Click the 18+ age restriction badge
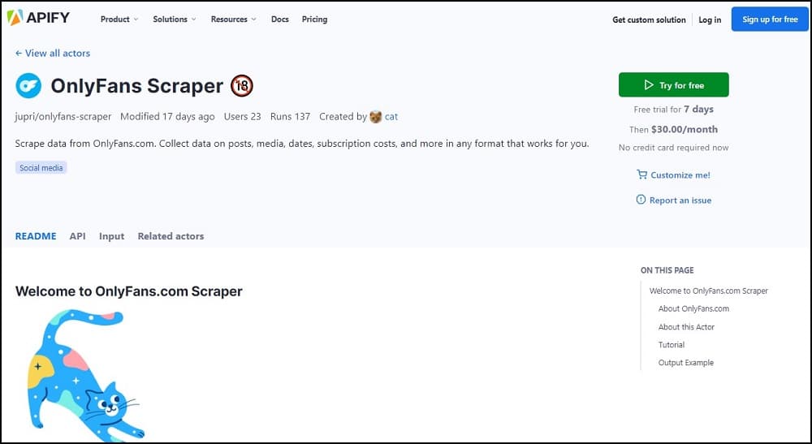This screenshot has width=812, height=444. (x=242, y=86)
